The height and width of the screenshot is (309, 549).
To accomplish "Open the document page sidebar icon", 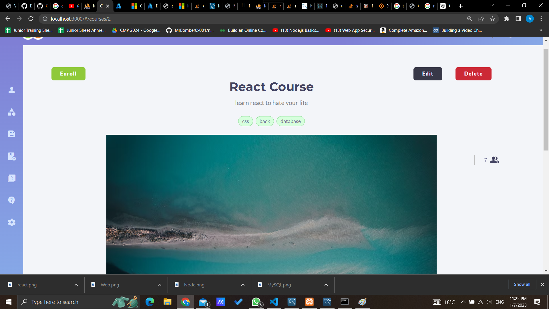I will point(11,134).
